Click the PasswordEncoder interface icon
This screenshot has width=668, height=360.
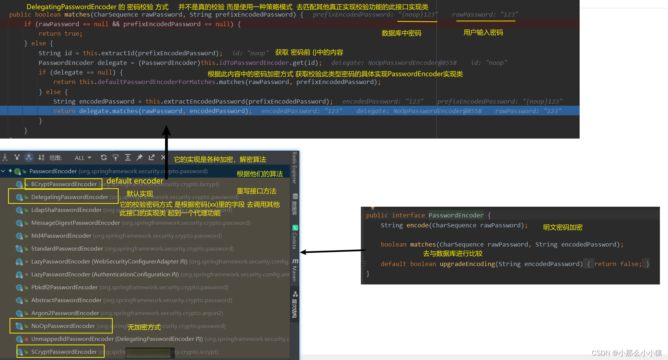tap(17, 171)
